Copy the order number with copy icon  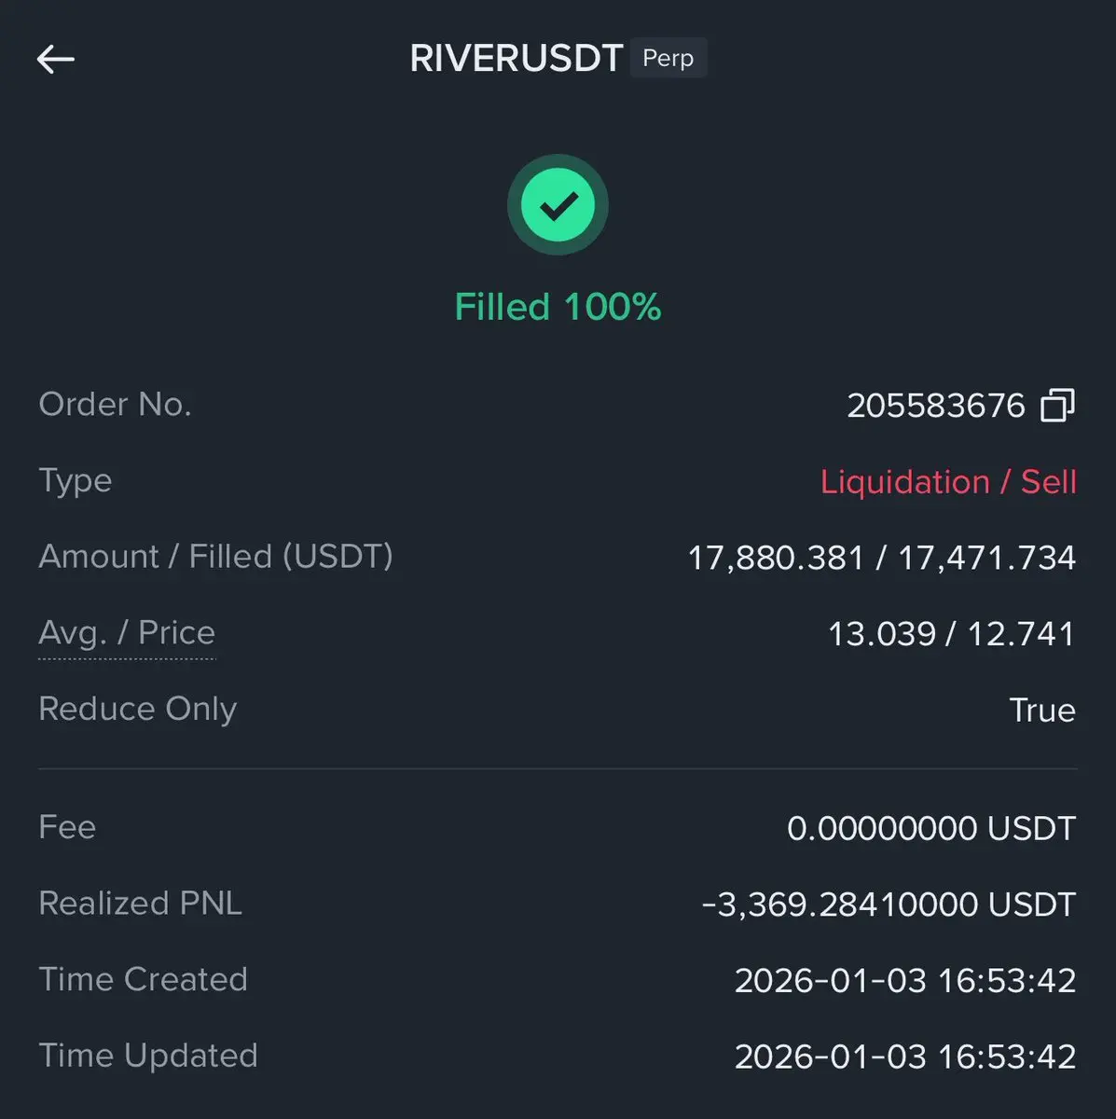(x=1057, y=405)
